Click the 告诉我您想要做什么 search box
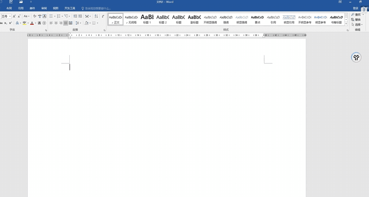The width and height of the screenshot is (369, 197). [97, 8]
